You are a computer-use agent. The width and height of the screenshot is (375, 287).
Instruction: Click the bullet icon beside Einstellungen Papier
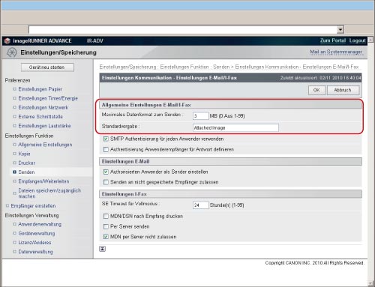point(14,89)
